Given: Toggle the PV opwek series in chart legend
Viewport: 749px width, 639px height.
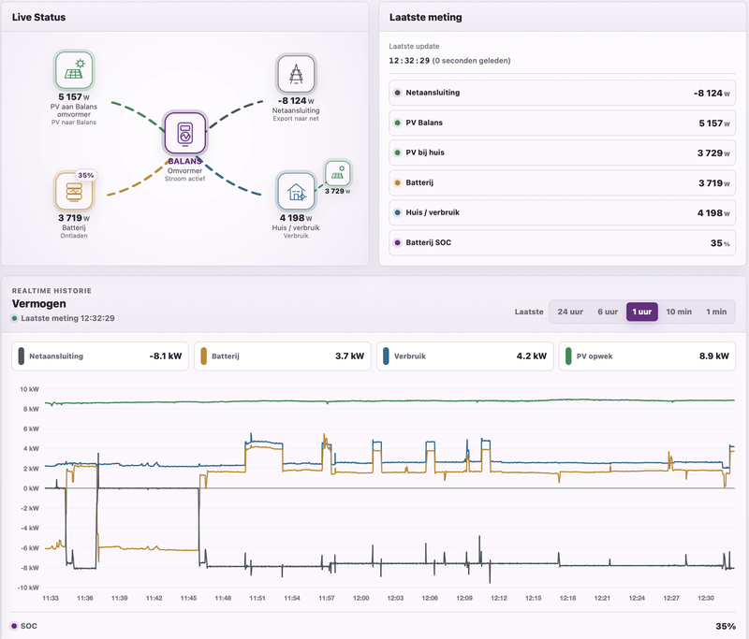Looking at the screenshot, I should click(647, 356).
